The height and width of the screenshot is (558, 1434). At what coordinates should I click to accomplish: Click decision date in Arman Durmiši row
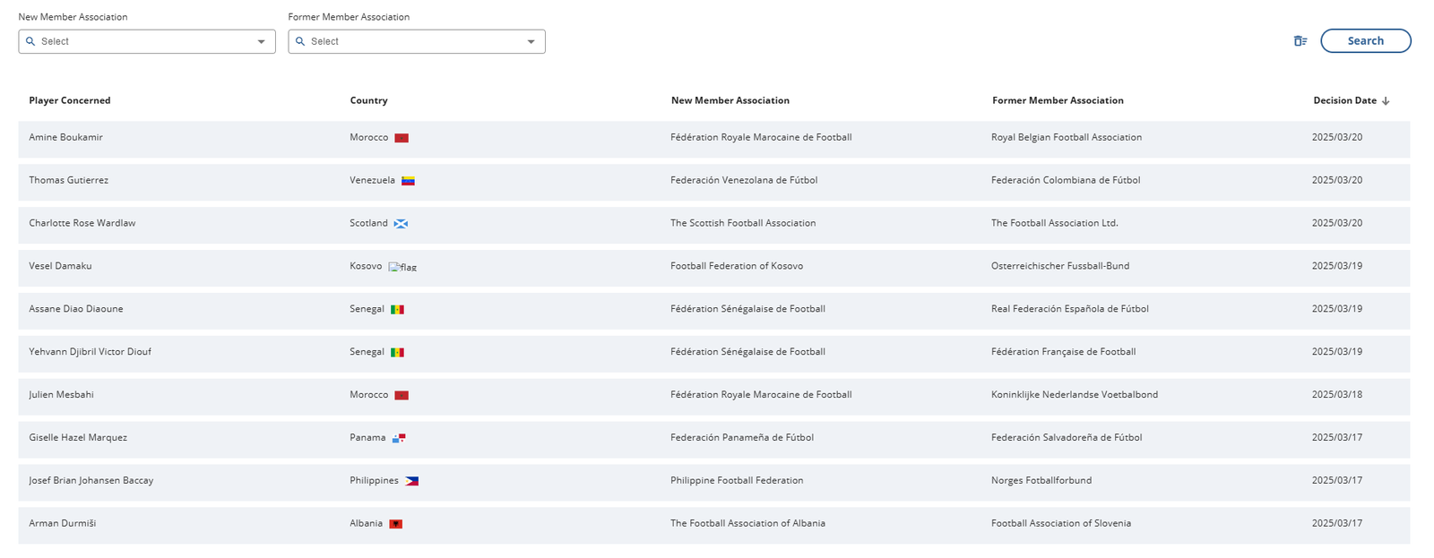click(x=1337, y=523)
